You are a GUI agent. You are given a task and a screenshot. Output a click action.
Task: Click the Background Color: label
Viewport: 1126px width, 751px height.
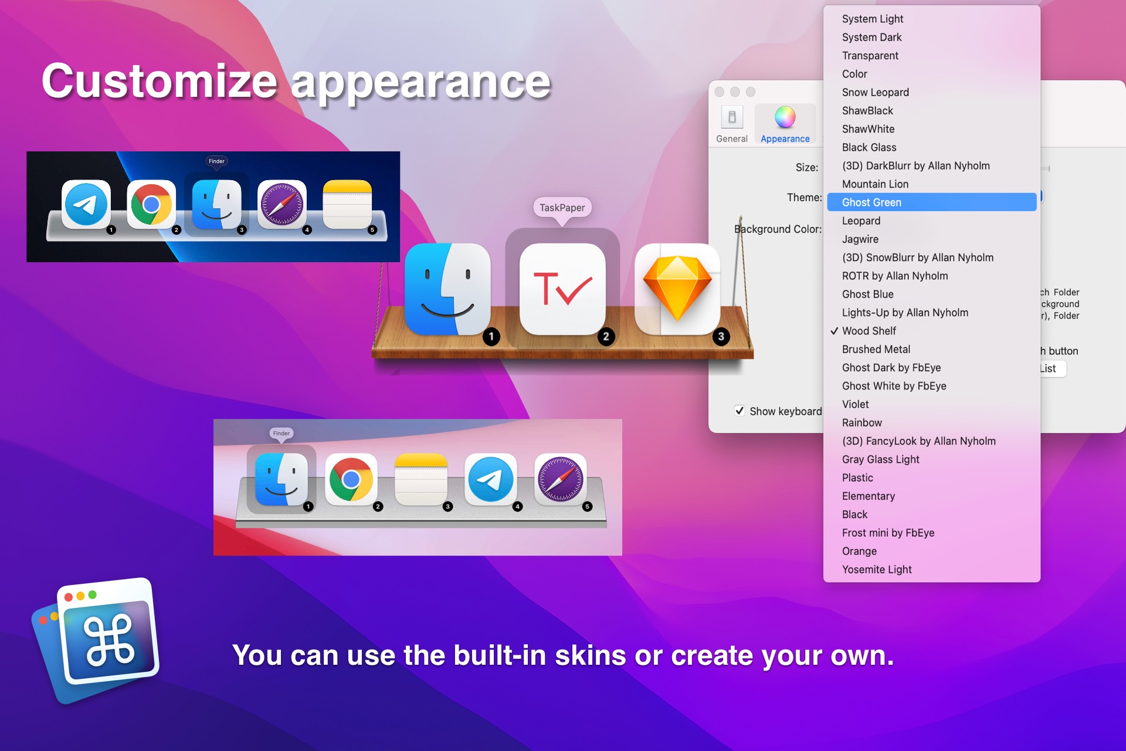point(778,229)
